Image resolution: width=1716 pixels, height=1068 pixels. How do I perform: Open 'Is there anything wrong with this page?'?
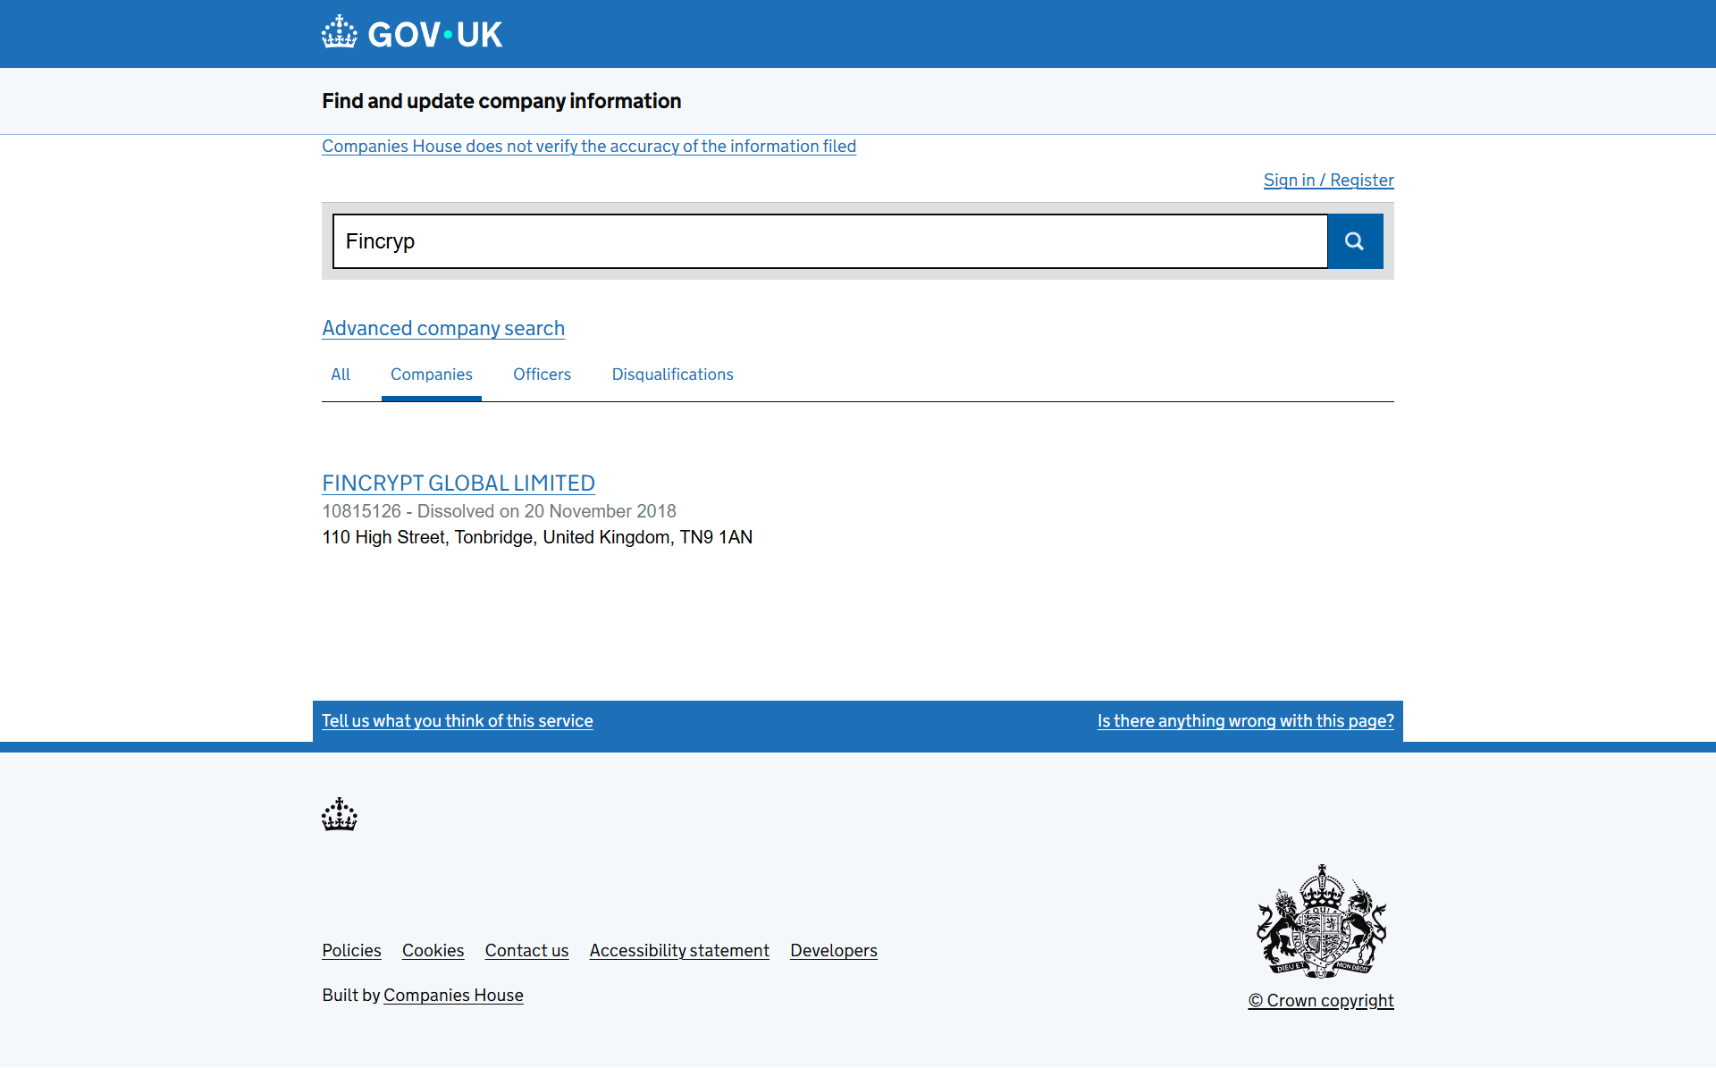click(1245, 720)
